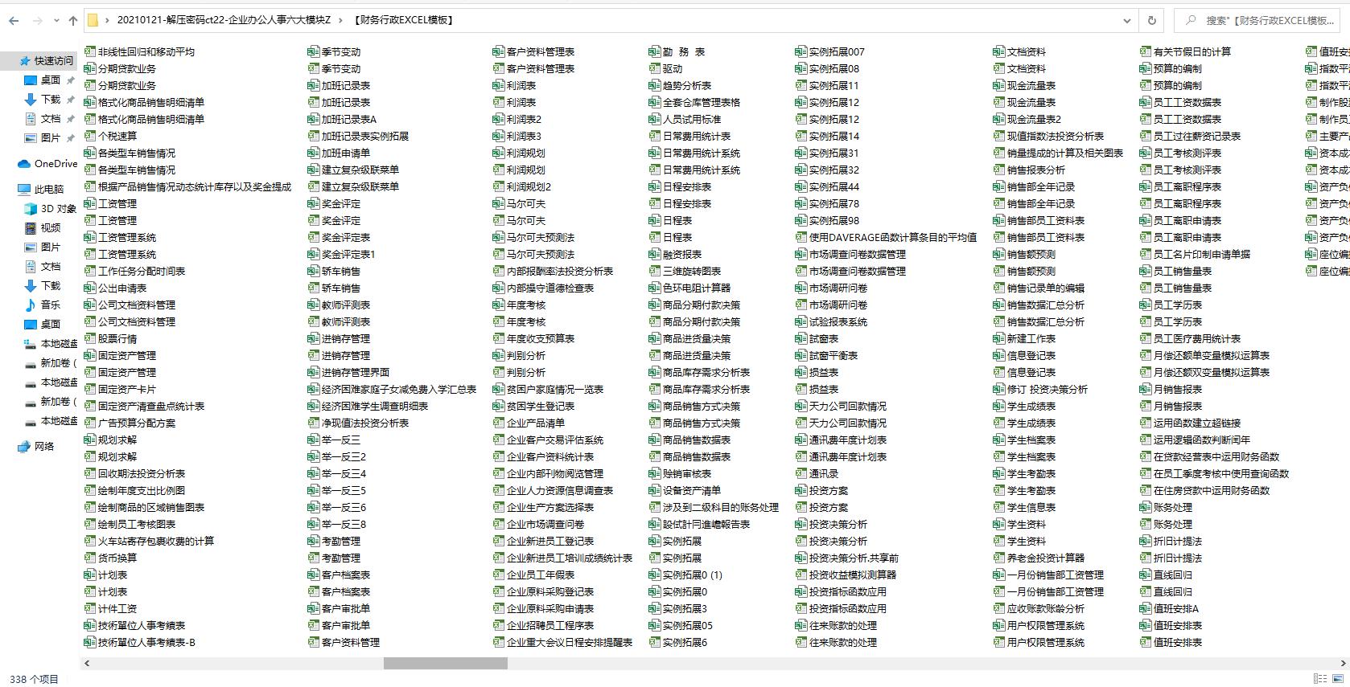Click the magnifier icon in the search box

(1191, 20)
